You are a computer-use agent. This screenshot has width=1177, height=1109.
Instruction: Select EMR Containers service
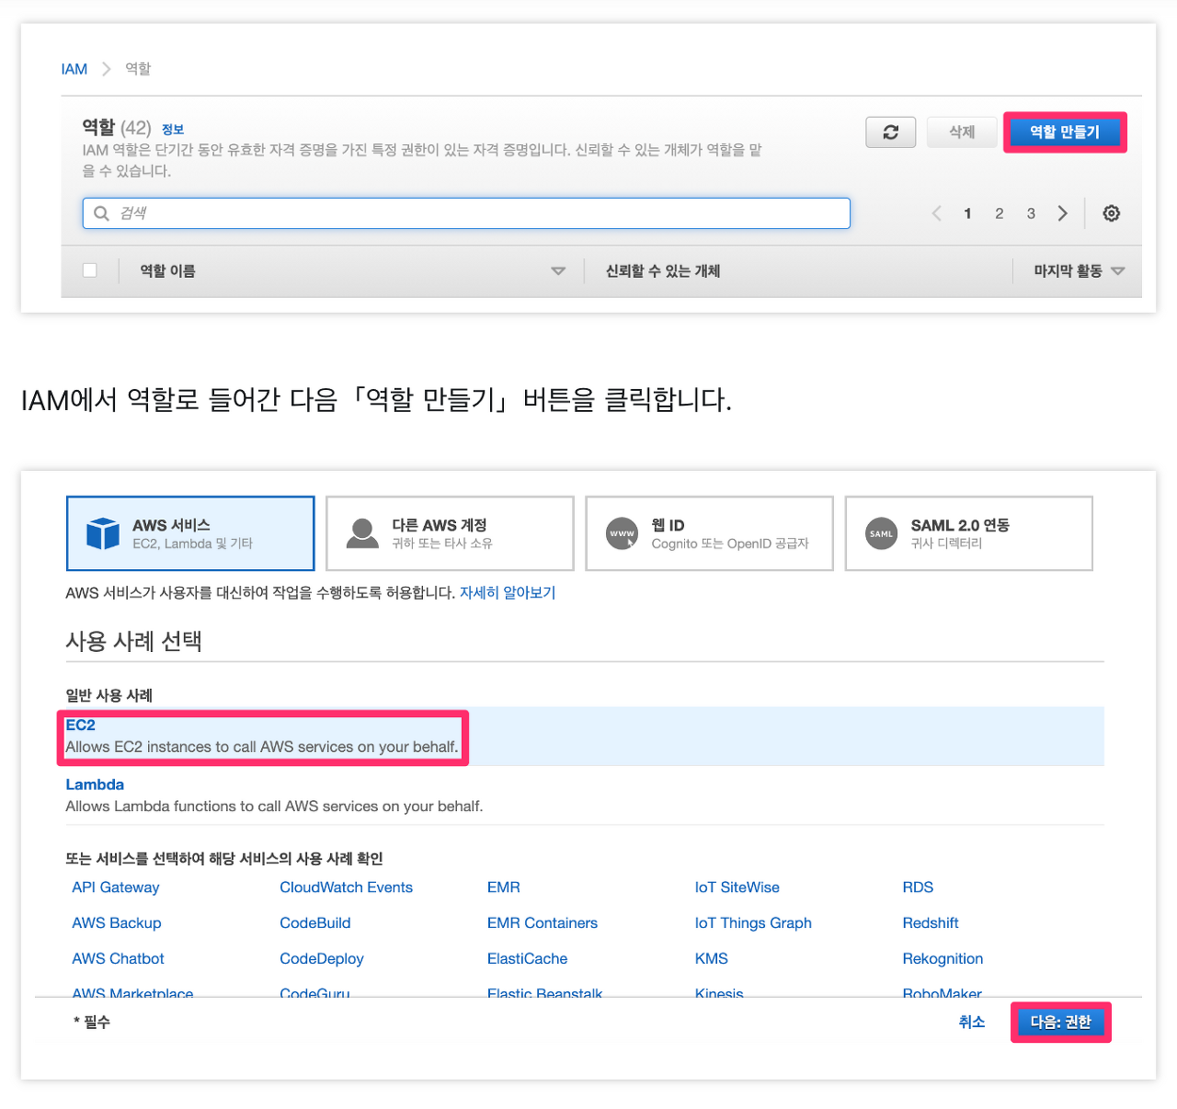[x=543, y=923]
